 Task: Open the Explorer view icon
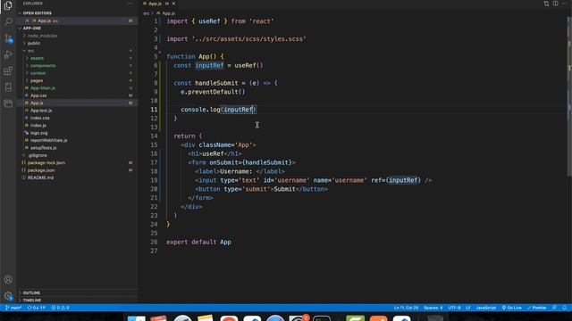click(8, 4)
